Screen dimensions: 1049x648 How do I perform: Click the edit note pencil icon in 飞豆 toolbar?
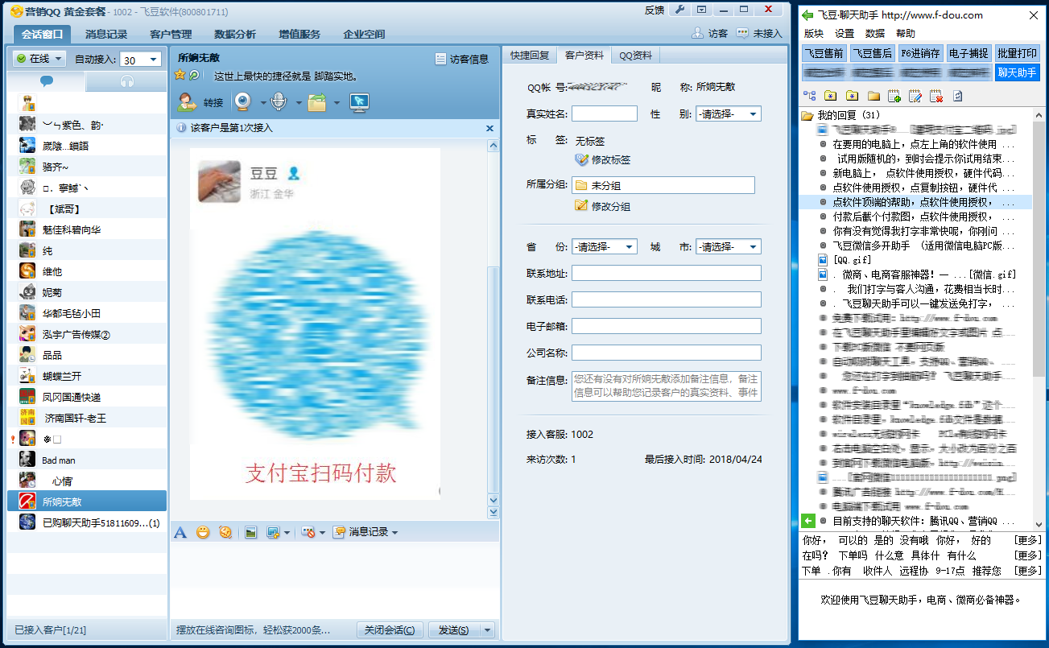915,97
